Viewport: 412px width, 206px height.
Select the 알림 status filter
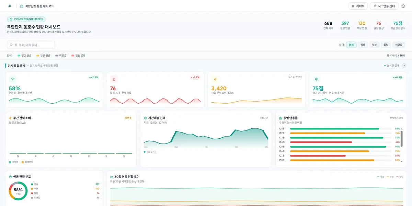[x=386, y=45]
